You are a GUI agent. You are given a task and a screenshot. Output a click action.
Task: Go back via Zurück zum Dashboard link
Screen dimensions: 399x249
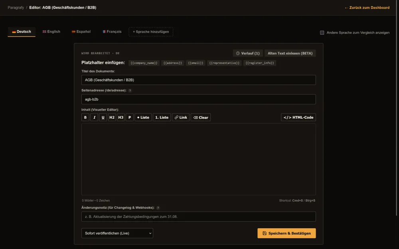point(367,8)
